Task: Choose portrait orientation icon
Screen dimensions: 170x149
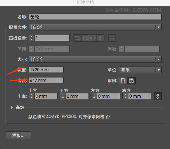Action: [123, 81]
